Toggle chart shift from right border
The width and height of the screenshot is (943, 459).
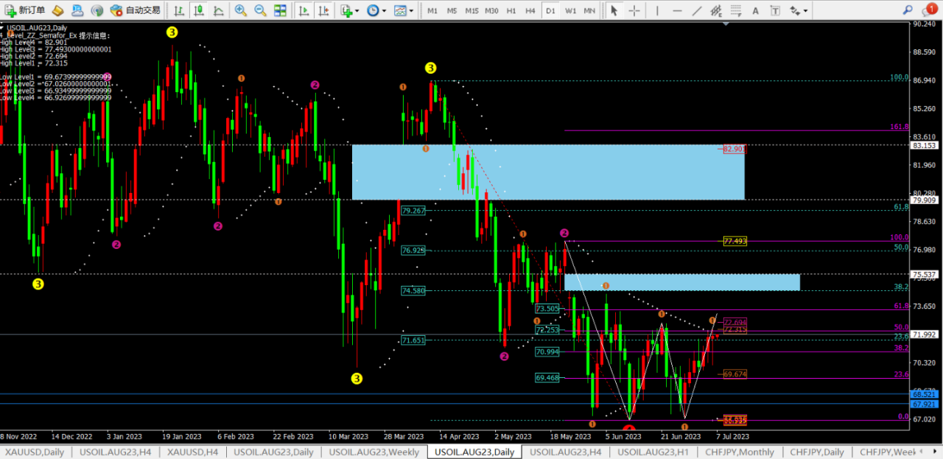324,10
